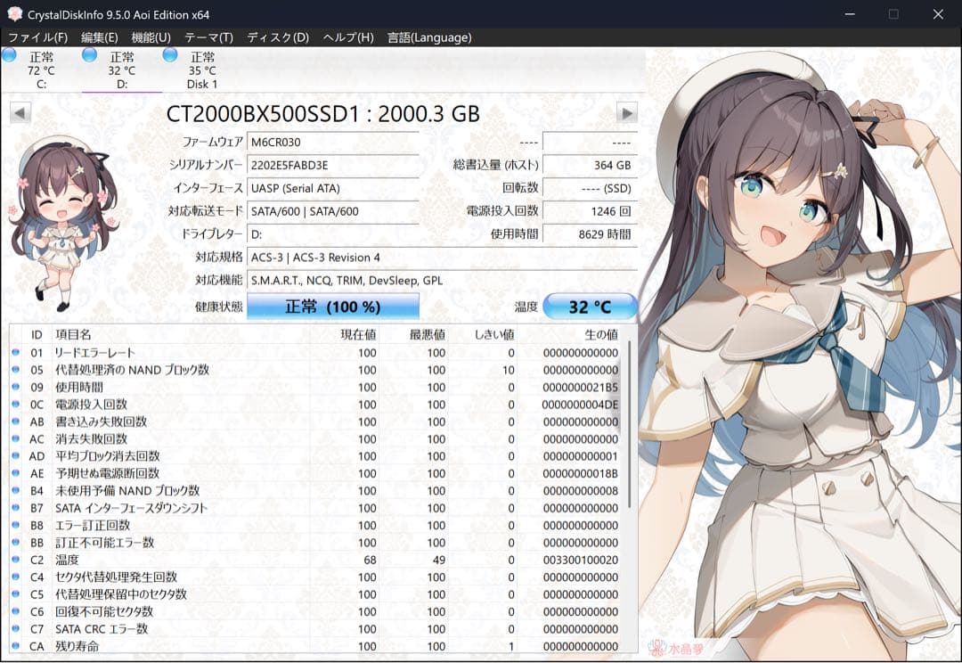
Task: Select the D: drive status icon
Action: (88, 55)
